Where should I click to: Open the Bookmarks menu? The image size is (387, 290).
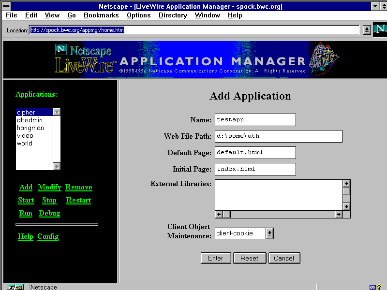click(101, 15)
